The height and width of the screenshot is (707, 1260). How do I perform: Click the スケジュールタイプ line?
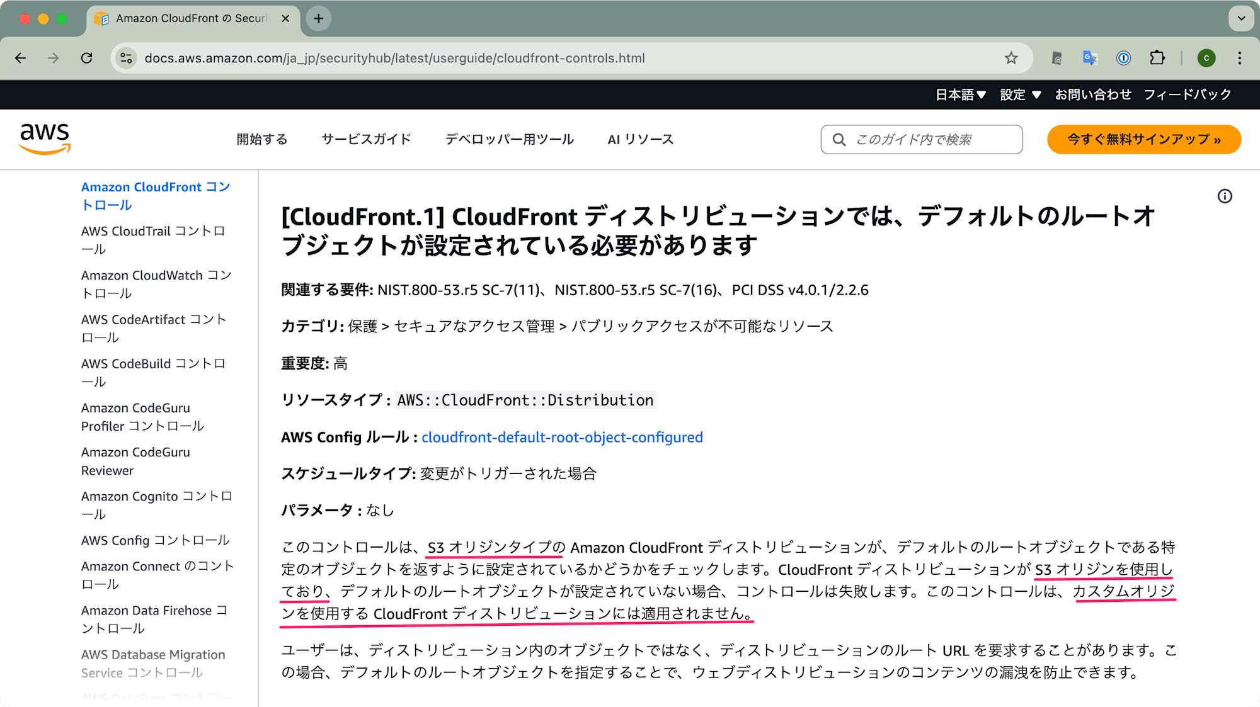[438, 473]
